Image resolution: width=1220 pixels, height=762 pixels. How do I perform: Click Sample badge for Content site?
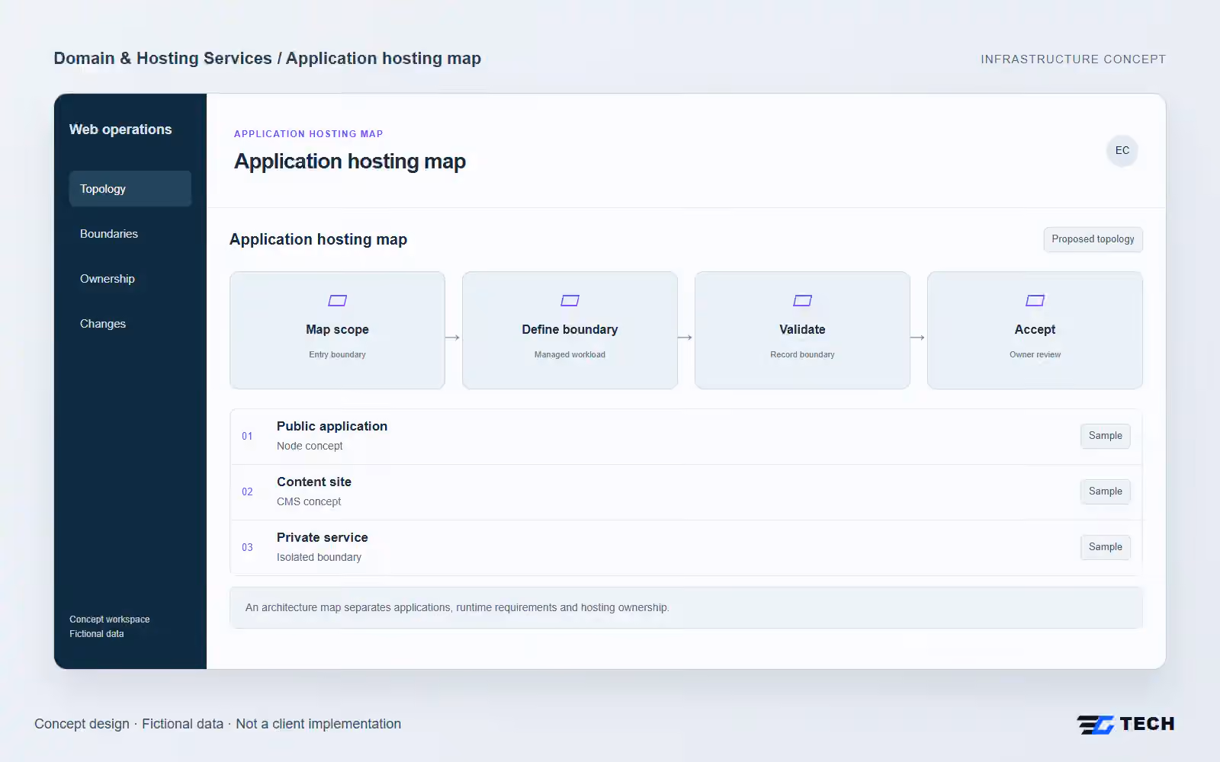[1105, 491]
